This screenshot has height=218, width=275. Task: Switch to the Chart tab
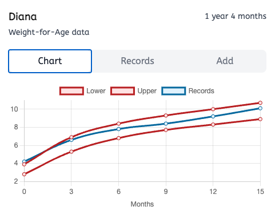coord(50,61)
